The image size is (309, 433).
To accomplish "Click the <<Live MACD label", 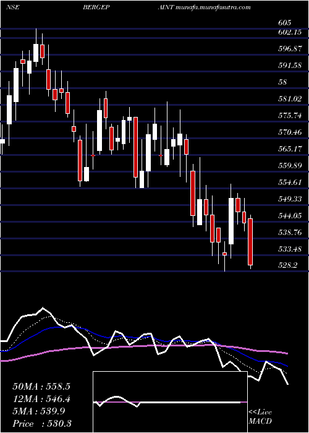I will click(x=260, y=416).
